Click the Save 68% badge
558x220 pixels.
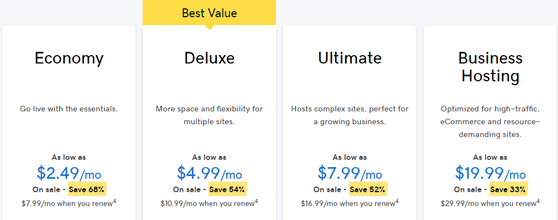[87, 189]
